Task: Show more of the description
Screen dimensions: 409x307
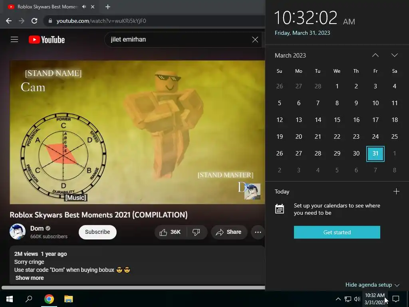Action: (x=30, y=278)
